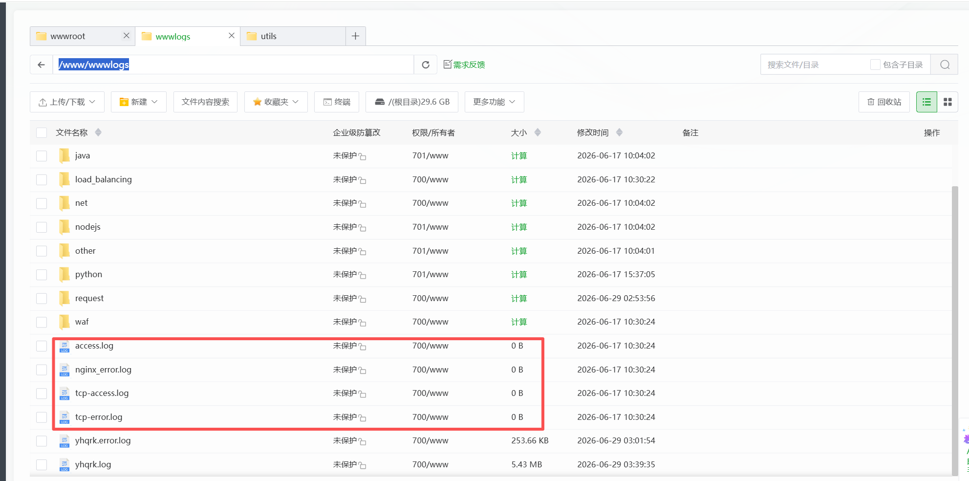This screenshot has height=481, width=969.
Task: Calculate size of python folder via 计算
Action: coord(519,275)
